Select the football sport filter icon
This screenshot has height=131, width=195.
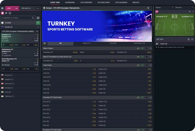point(2,13)
